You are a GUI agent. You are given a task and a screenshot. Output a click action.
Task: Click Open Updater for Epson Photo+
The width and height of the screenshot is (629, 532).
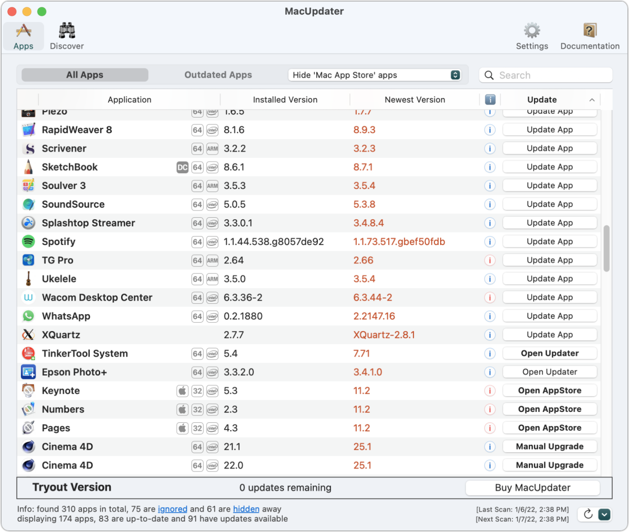tap(549, 372)
